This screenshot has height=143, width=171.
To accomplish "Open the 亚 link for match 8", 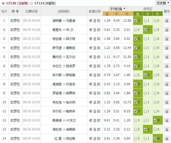I will [x=95, y=84].
